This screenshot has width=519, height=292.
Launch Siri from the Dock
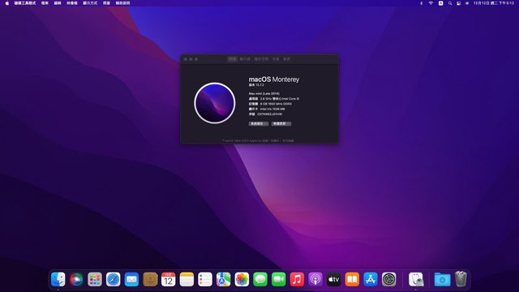click(76, 279)
